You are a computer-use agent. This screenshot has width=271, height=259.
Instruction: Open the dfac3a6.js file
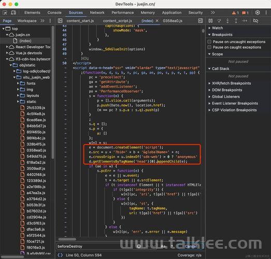pyautogui.click(x=36, y=229)
